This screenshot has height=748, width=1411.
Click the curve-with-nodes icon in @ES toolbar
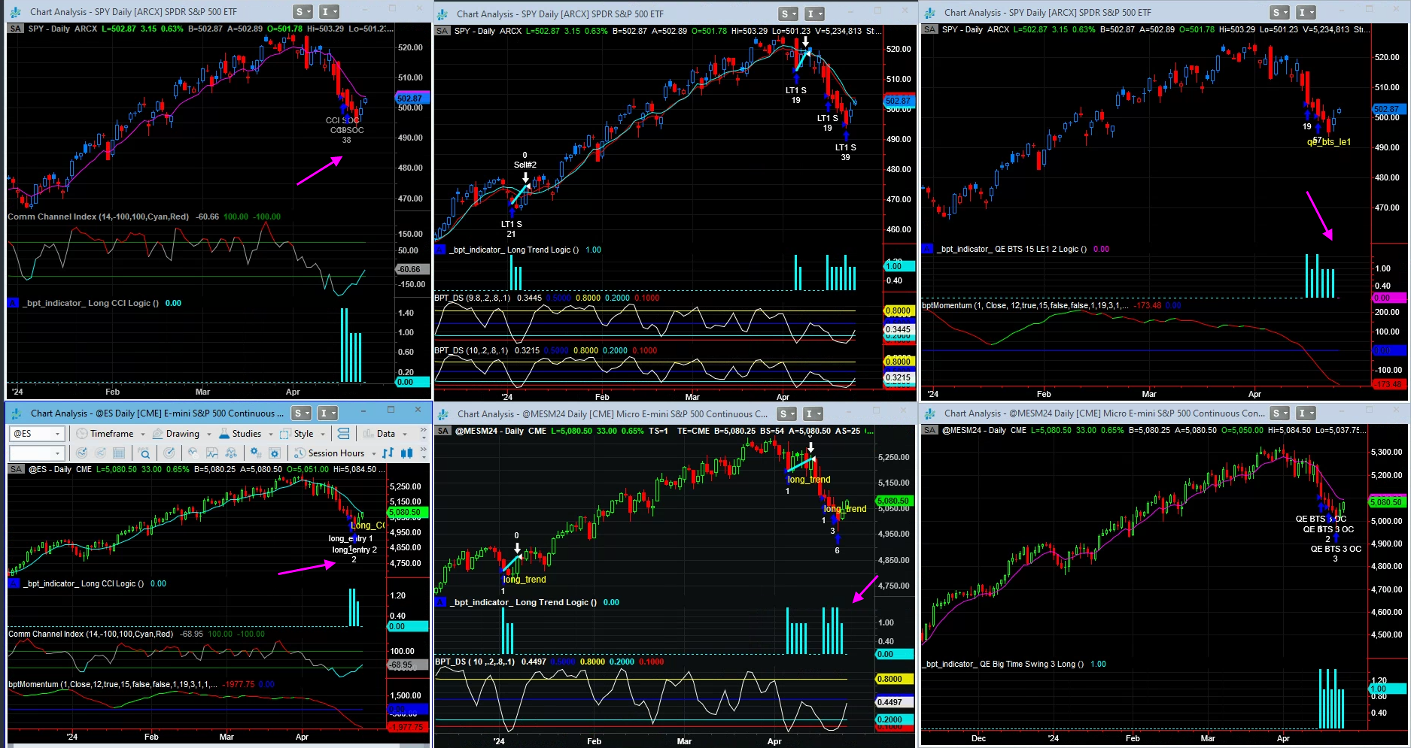[x=231, y=453]
